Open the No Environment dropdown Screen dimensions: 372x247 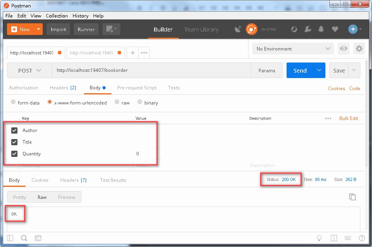[293, 49]
